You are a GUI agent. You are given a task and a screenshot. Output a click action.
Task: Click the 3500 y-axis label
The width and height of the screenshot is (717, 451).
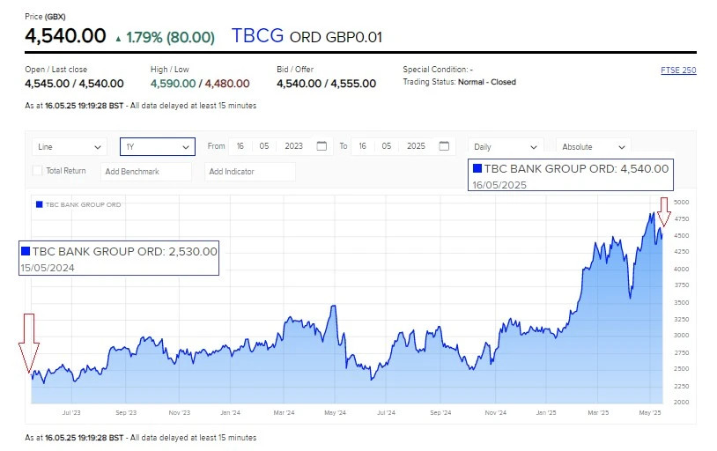[681, 303]
